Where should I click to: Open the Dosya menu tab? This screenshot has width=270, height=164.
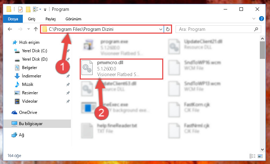pyautogui.click(x=13, y=19)
